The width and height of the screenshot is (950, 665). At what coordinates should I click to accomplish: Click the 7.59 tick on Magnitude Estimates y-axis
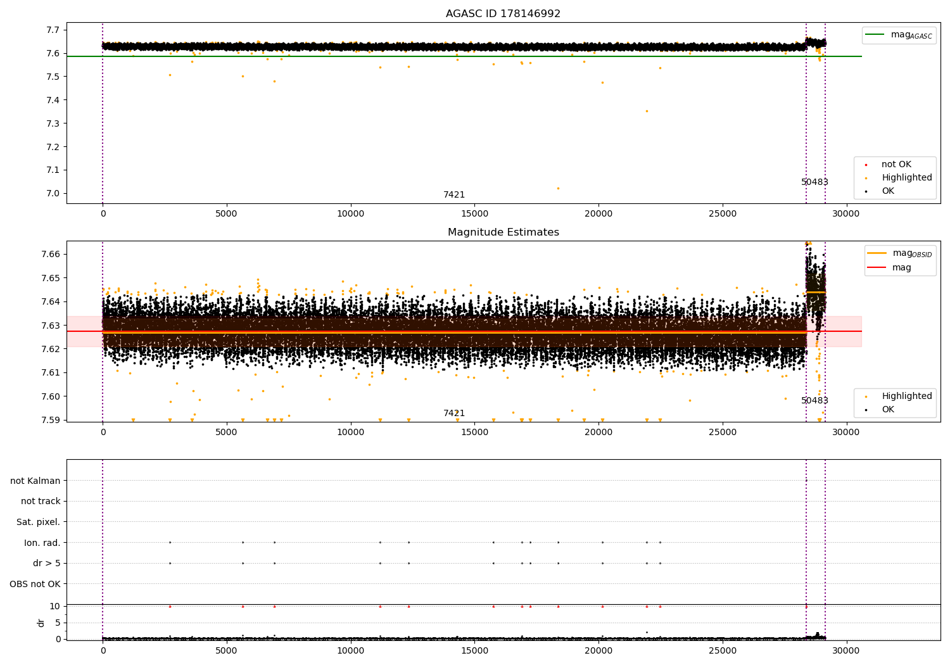pos(51,421)
